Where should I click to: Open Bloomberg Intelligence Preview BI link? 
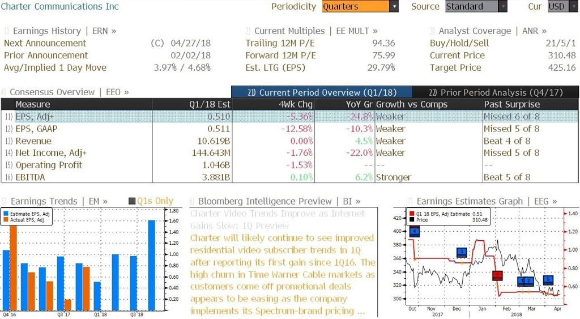coord(275,201)
